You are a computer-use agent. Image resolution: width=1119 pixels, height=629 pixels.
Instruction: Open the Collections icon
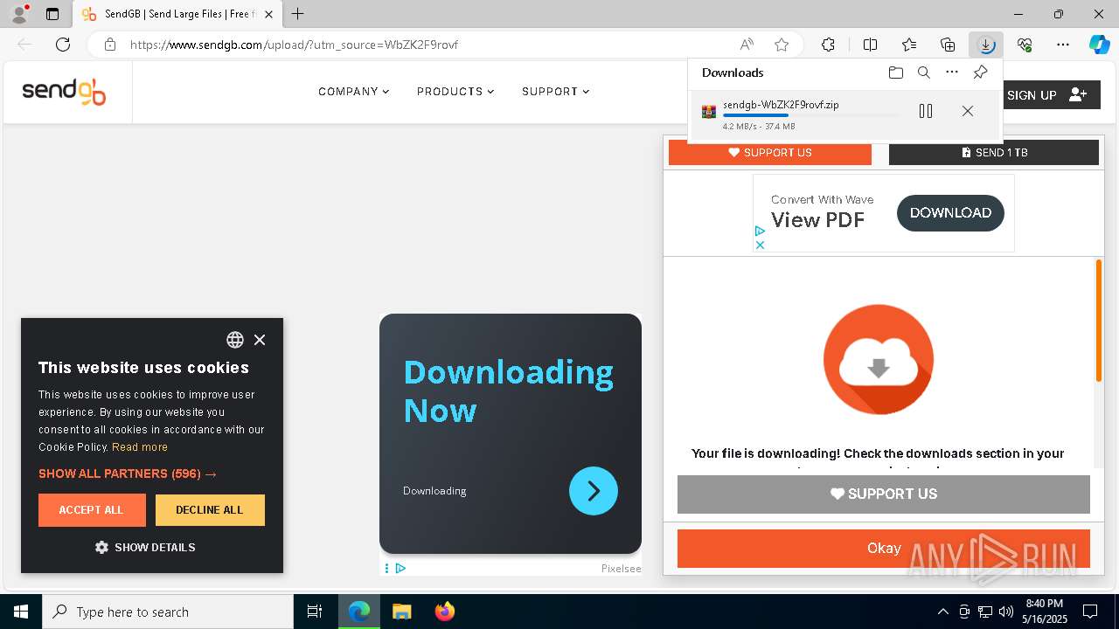tap(948, 45)
